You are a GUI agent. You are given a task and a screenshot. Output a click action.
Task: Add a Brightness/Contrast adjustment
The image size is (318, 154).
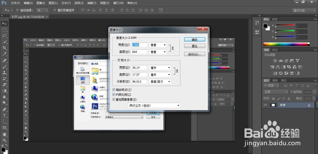[x=275, y=61]
